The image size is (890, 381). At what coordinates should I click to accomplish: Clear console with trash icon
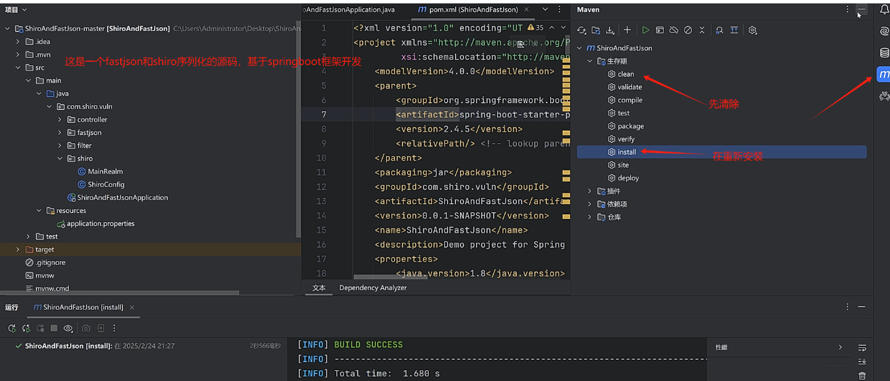(x=862, y=376)
